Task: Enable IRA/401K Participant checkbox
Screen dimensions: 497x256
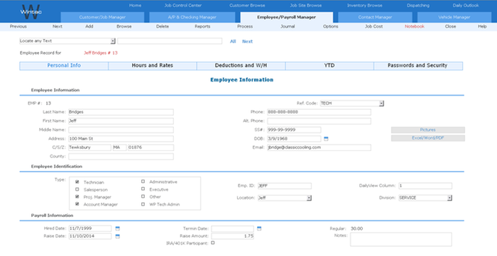Action: pyautogui.click(x=213, y=243)
